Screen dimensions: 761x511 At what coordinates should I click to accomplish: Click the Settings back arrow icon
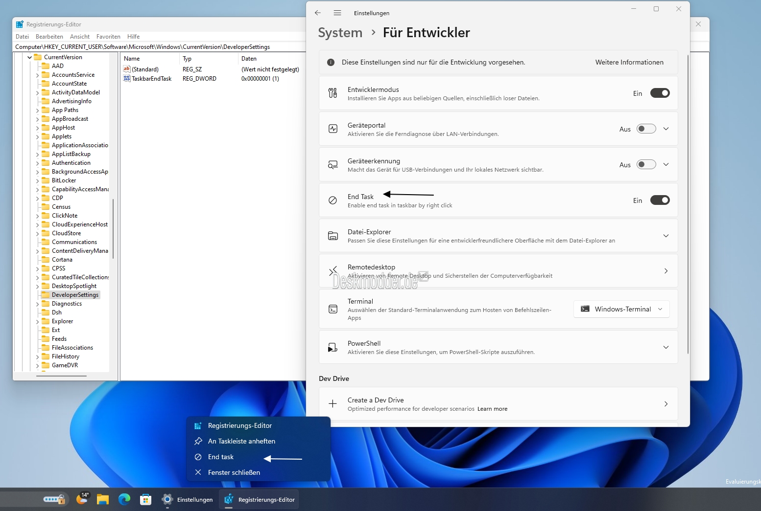[x=318, y=13]
